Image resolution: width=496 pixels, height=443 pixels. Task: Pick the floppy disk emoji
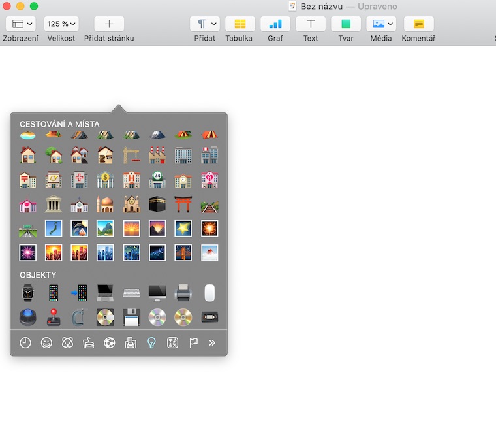point(131,318)
